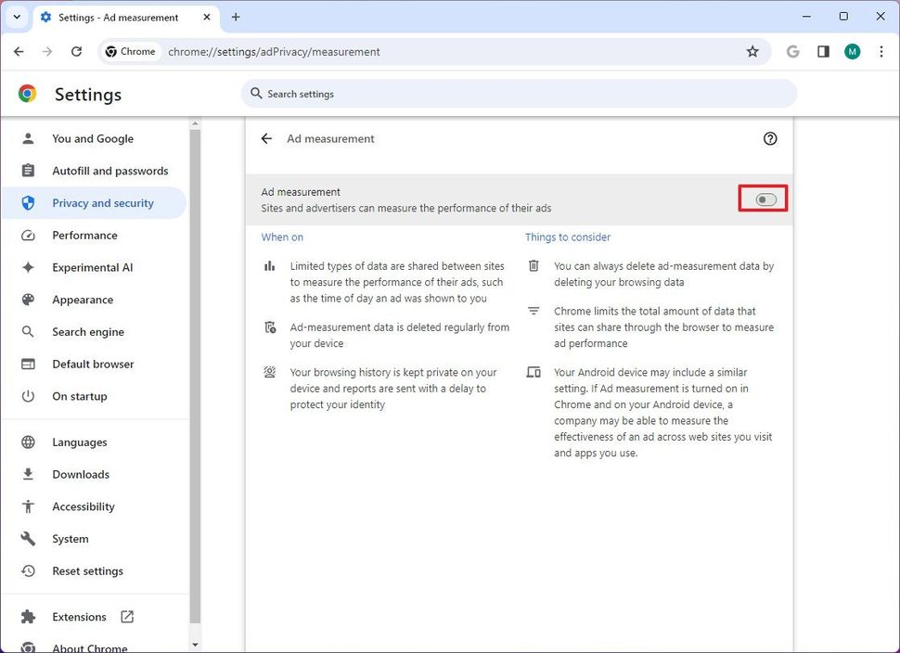900x653 pixels.
Task: Enable the Ad measurement toggle switch
Action: pos(764,199)
